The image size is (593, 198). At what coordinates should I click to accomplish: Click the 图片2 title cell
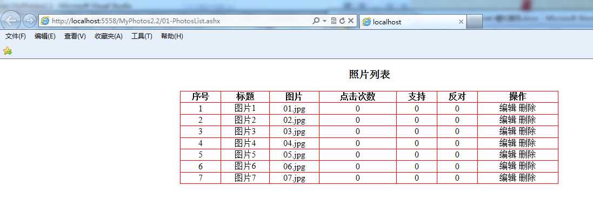click(245, 120)
